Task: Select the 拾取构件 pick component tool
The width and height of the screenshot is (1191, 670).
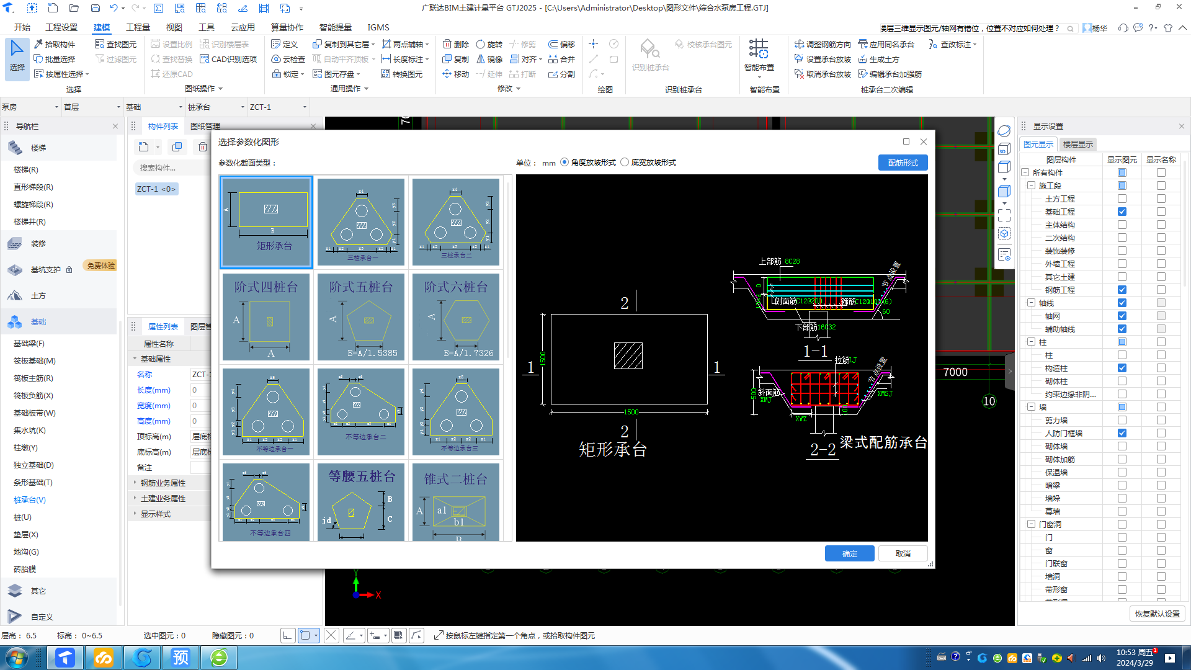Action: (55, 44)
